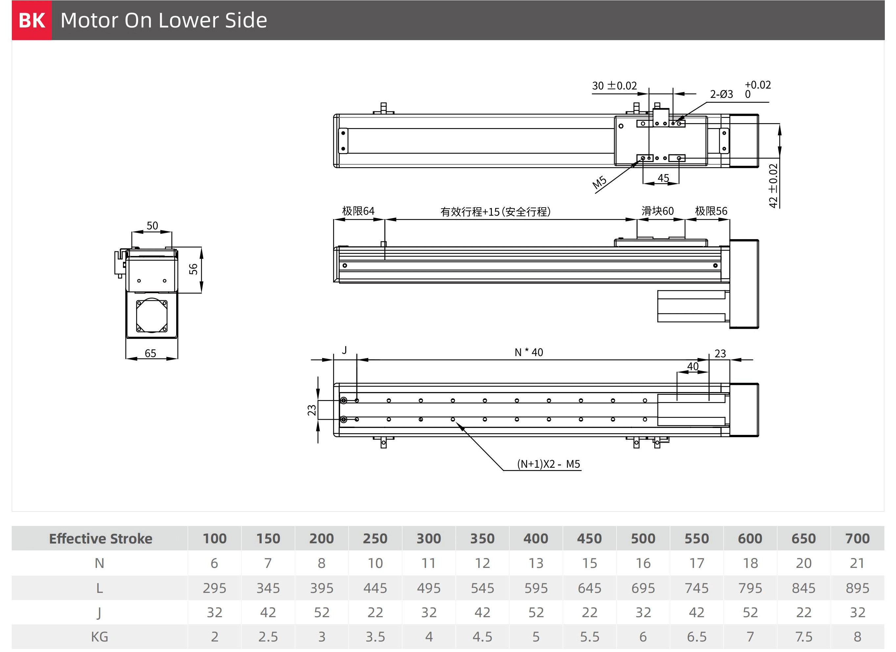The width and height of the screenshot is (896, 652).
Task: Click the 42 ±0.02 vertical dimension
Action: (773, 186)
